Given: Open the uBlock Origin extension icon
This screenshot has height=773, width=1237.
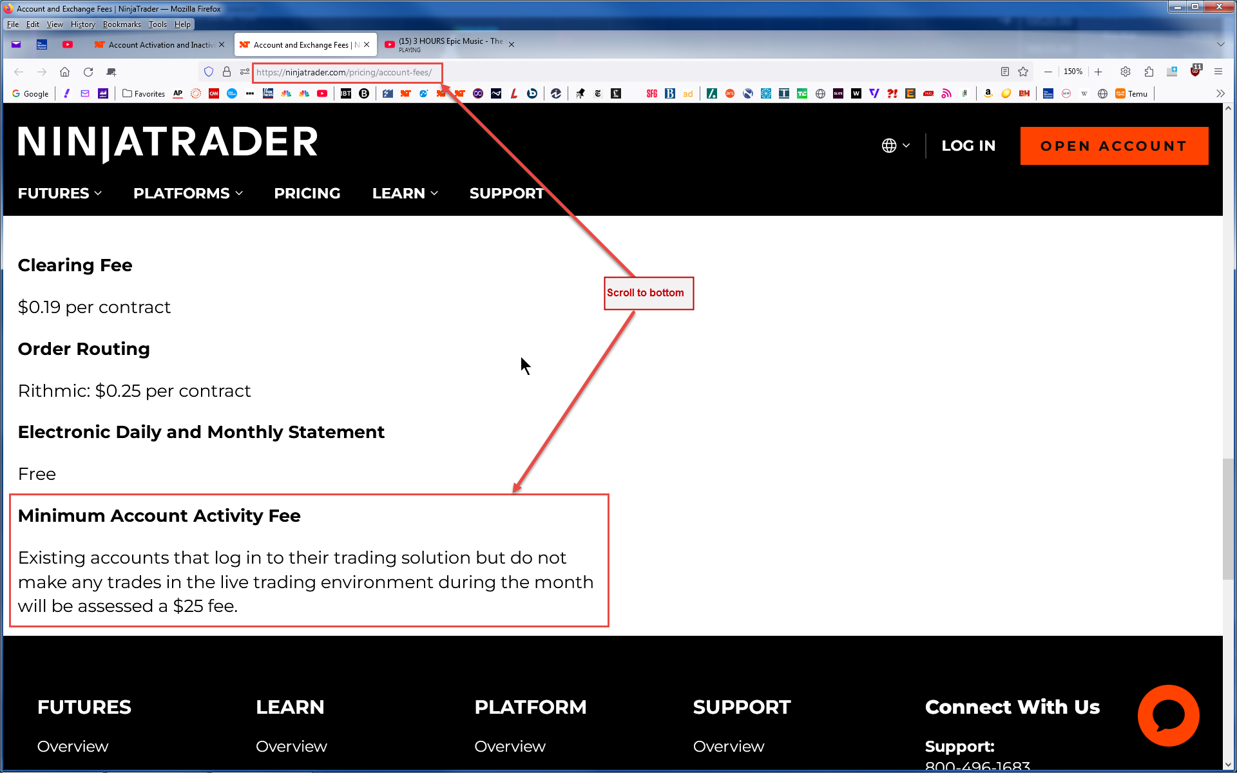Looking at the screenshot, I should [x=1196, y=72].
